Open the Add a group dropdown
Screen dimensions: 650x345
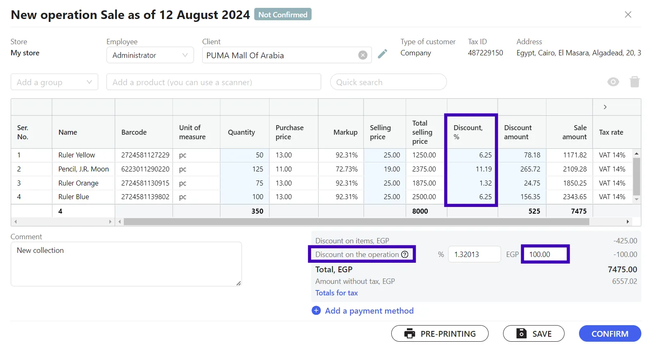tap(54, 82)
